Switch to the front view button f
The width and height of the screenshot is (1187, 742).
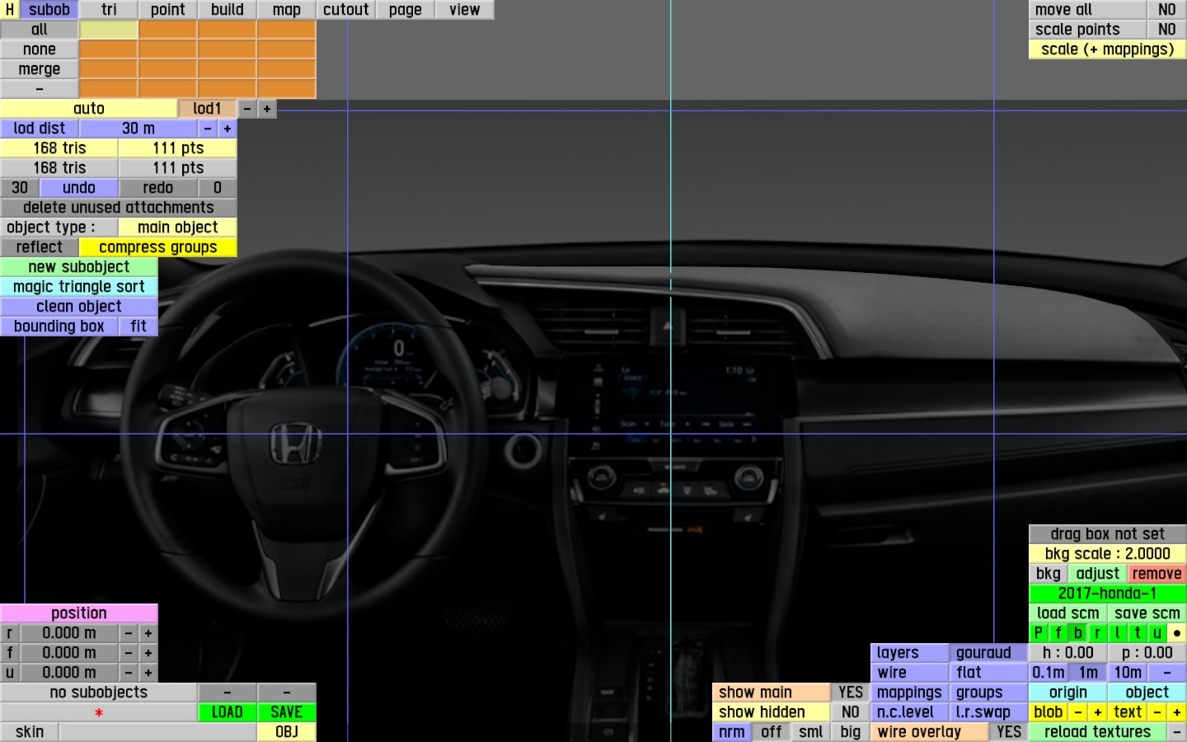[x=1058, y=633]
